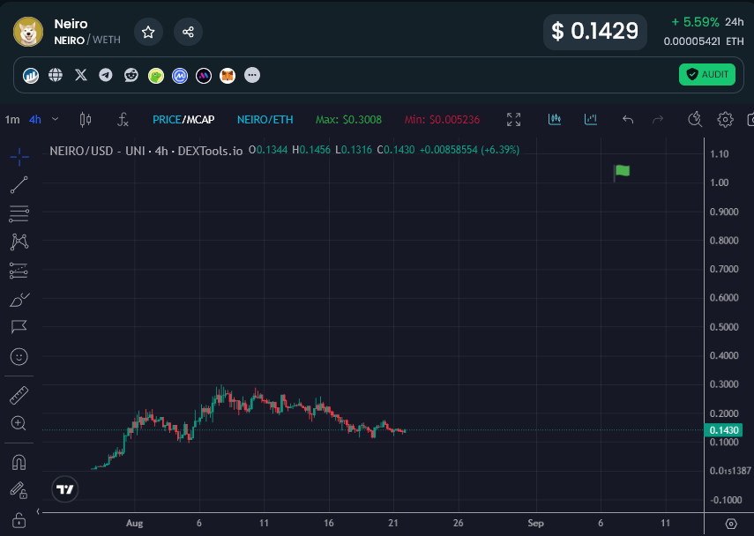Add Neiro to favorites with star icon
The height and width of the screenshot is (536, 754).
[148, 33]
